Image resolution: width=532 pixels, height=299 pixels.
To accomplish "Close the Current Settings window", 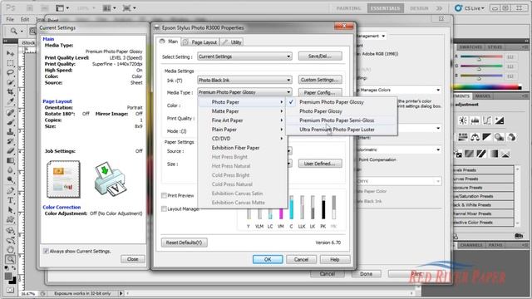I will click(133, 259).
